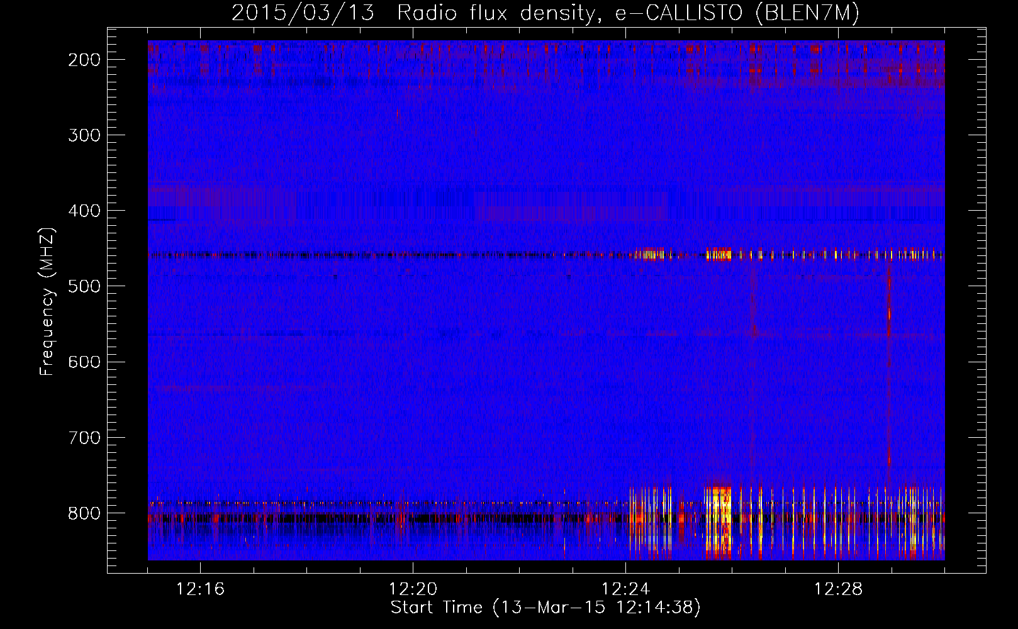Click the 400 frequency tick label
The width and height of the screenshot is (1018, 629).
click(x=84, y=211)
